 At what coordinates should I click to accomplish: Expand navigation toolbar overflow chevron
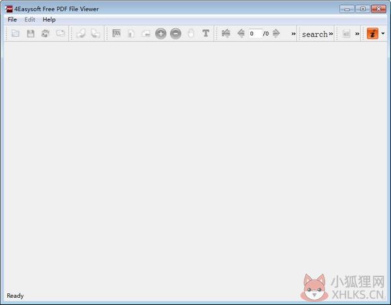click(293, 34)
